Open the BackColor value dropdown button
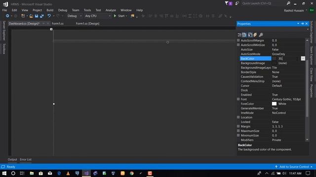 point(303,59)
